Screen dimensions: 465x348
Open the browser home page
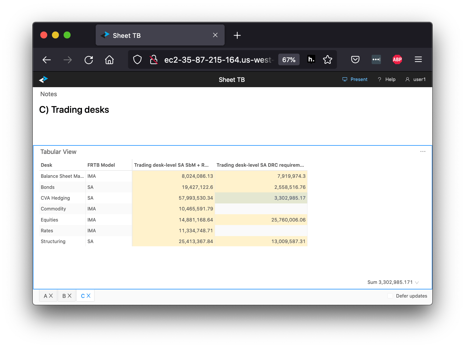(109, 60)
